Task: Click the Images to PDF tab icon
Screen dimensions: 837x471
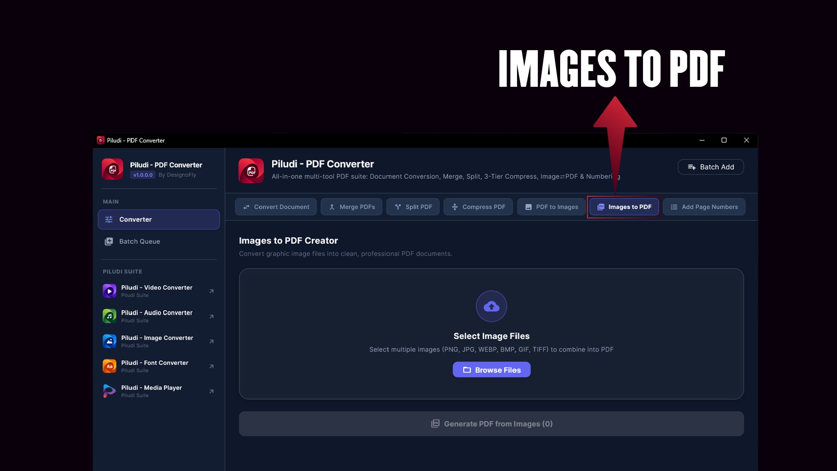Action: (601, 207)
